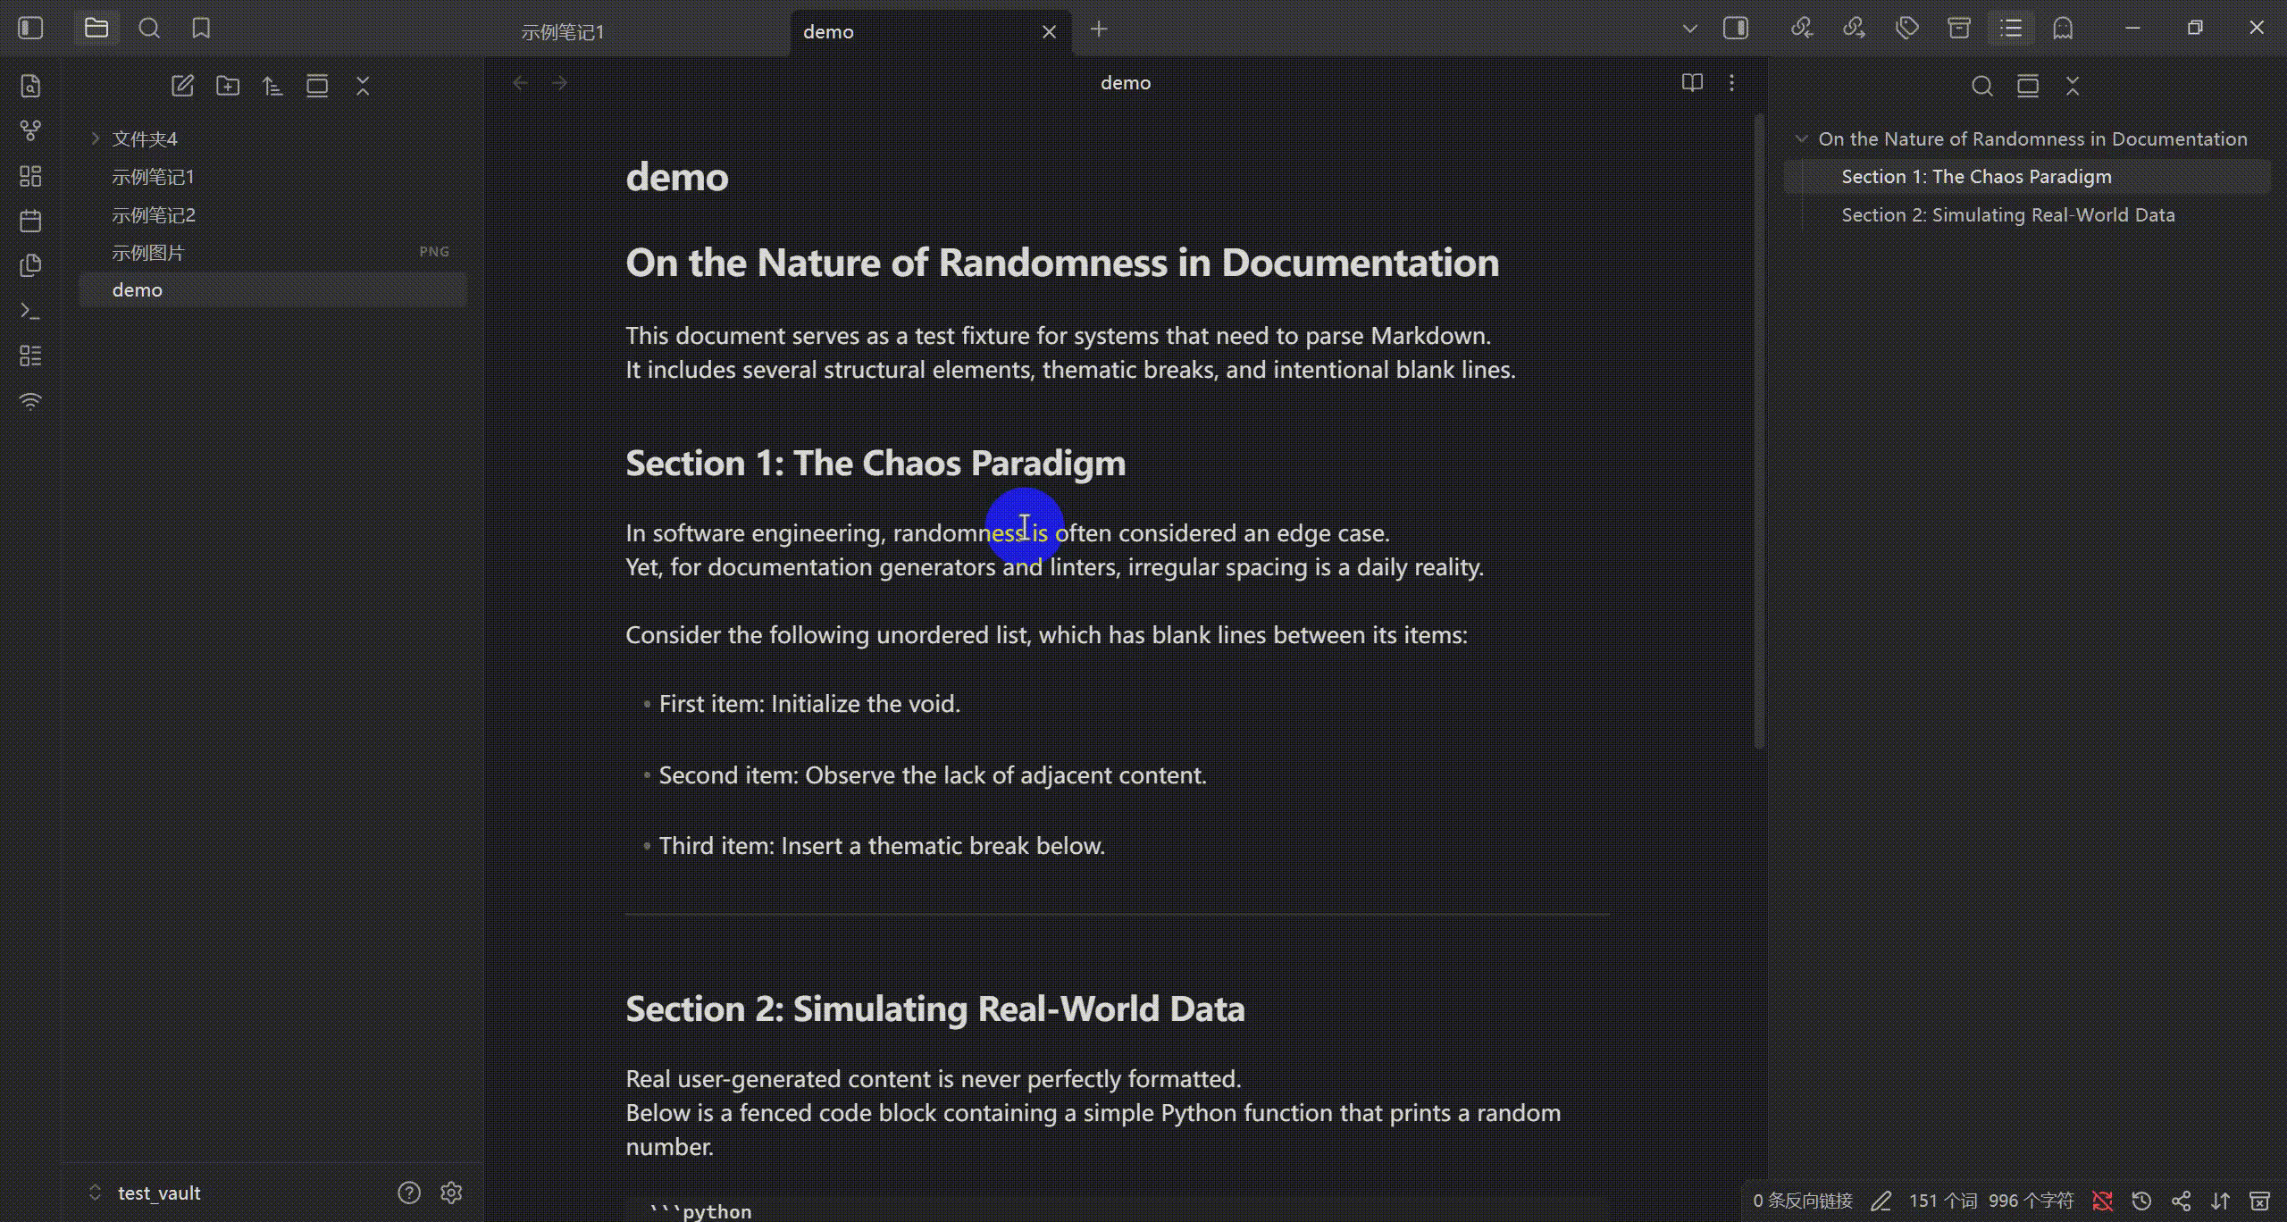Click the wifi signal ribbon icon
This screenshot has height=1222, width=2287.
30,401
